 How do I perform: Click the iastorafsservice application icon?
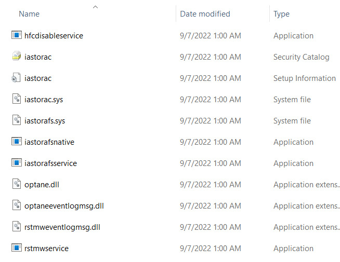pyautogui.click(x=16, y=163)
